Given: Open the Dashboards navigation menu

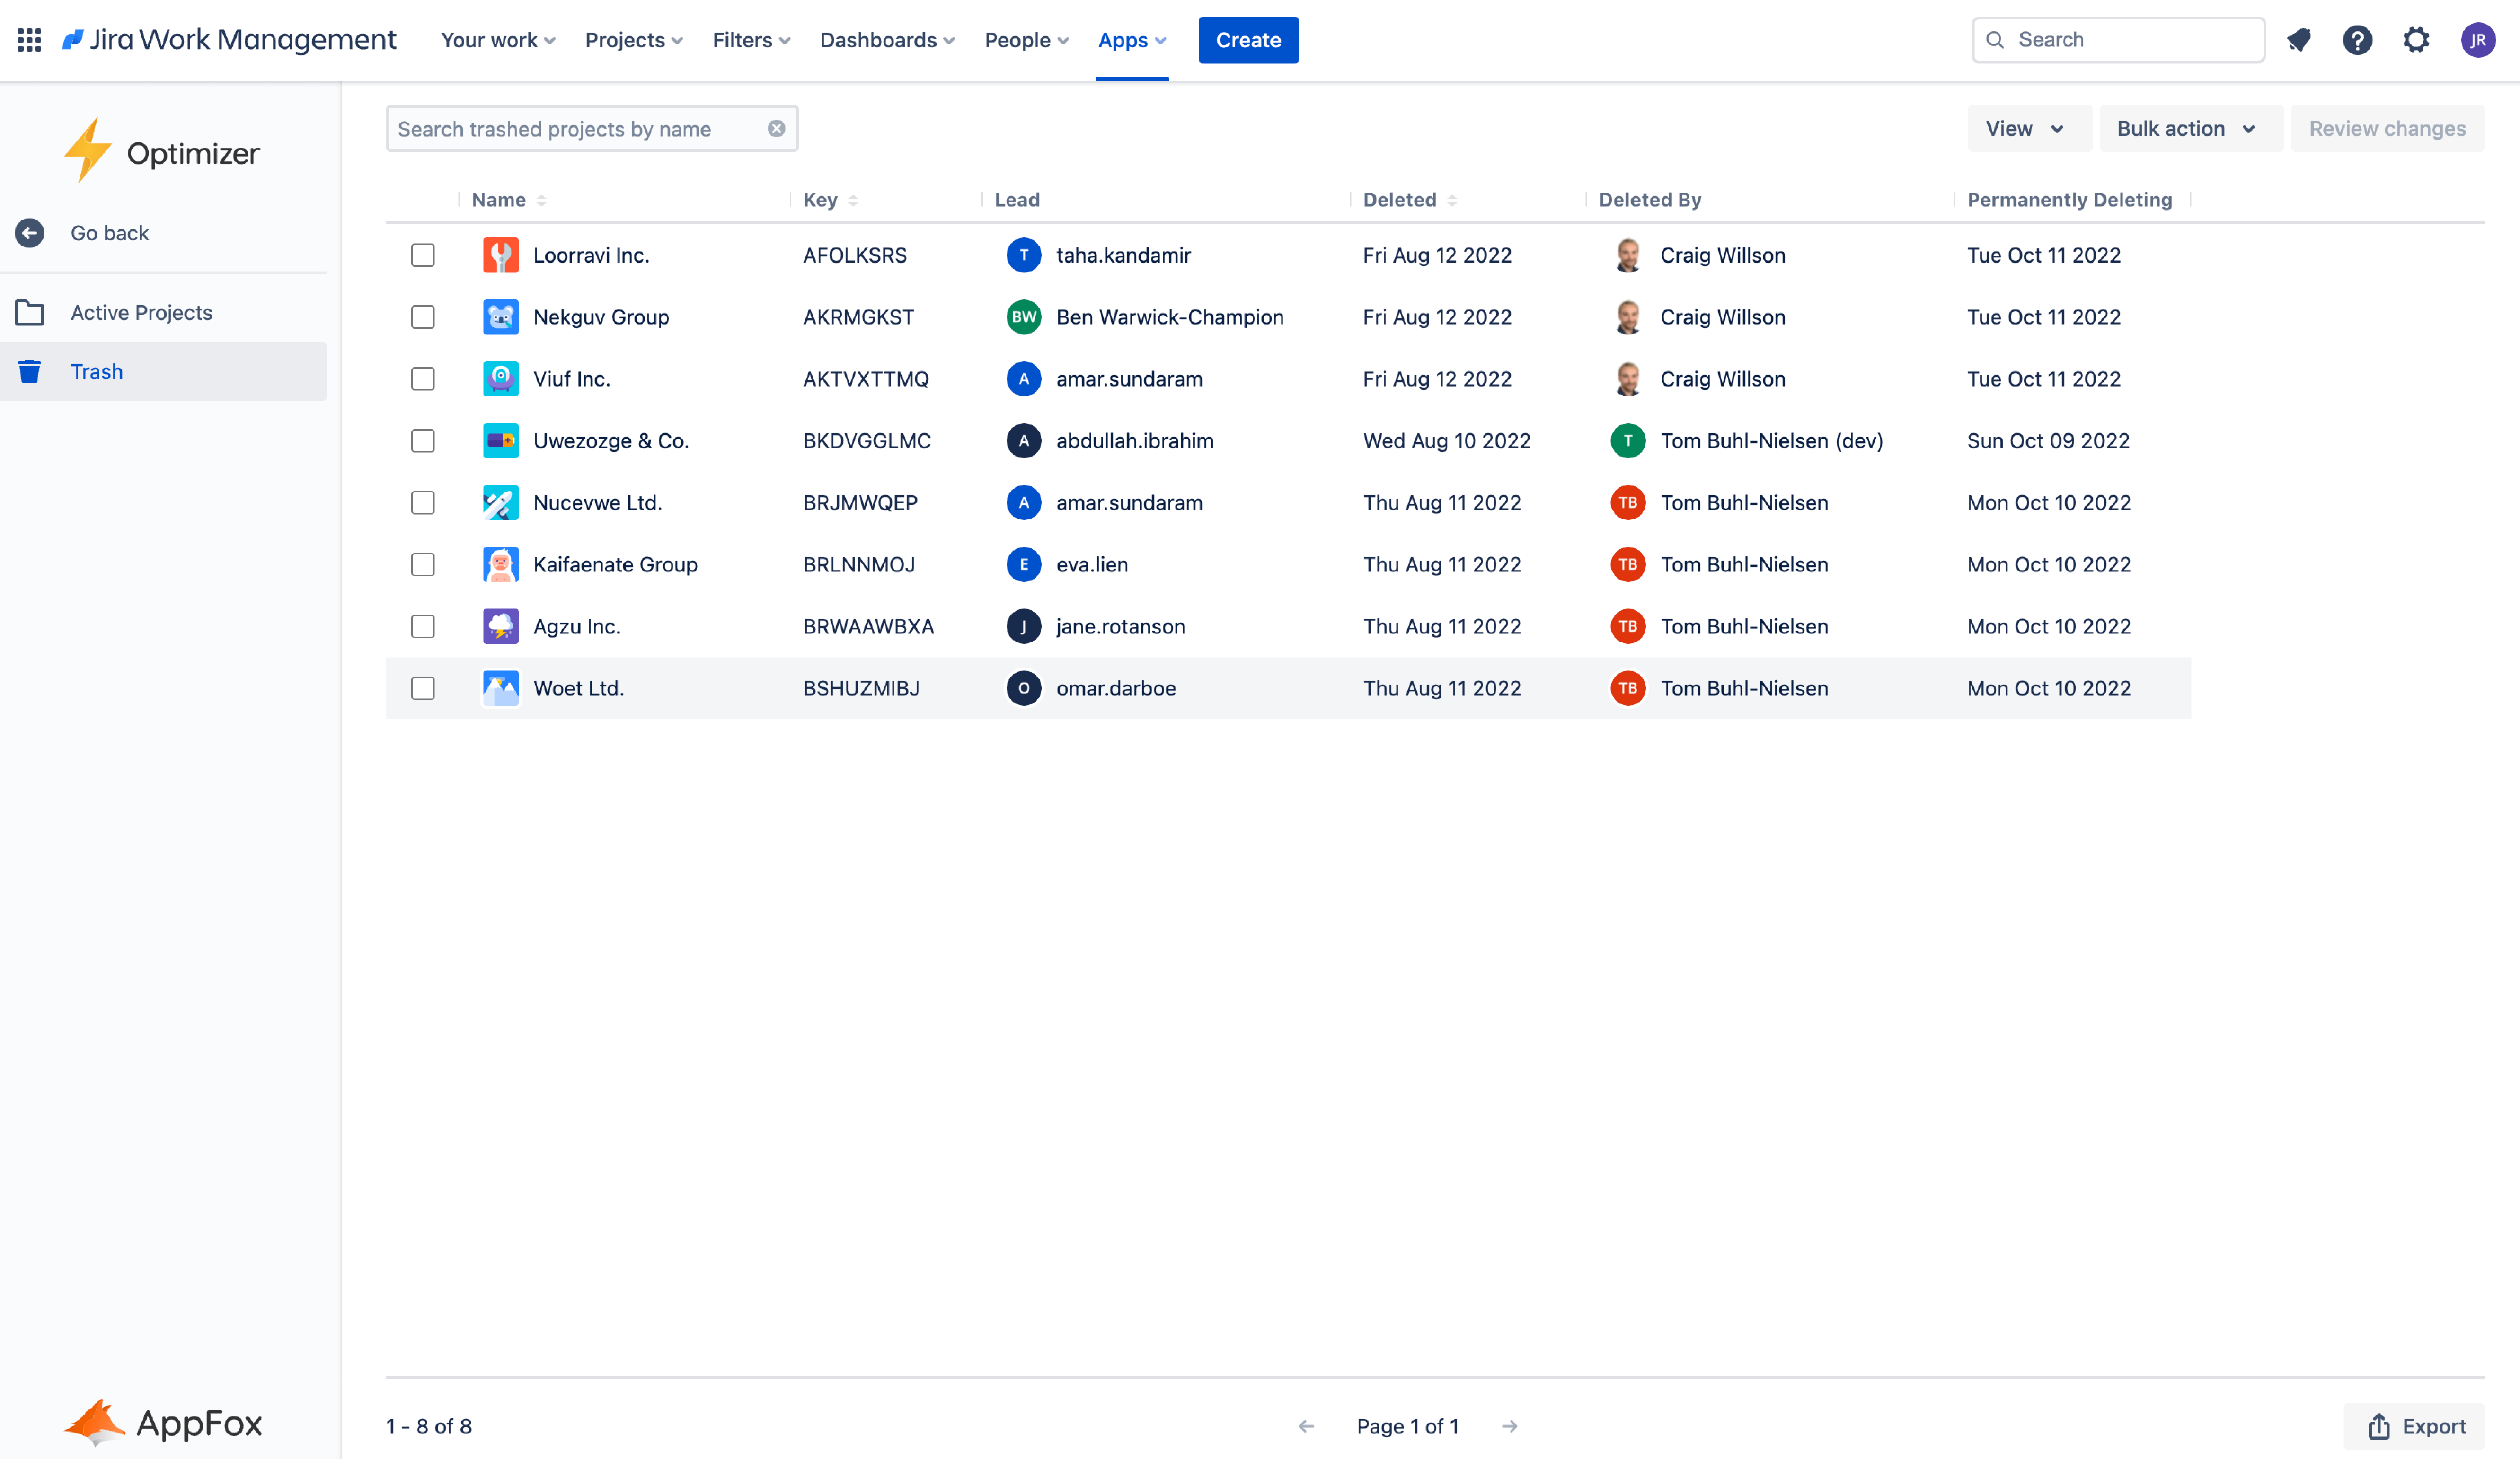Looking at the screenshot, I should click(886, 40).
